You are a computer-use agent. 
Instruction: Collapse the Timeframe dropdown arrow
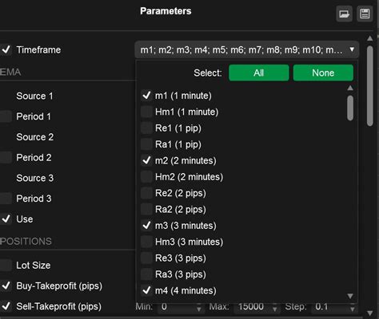coord(352,49)
